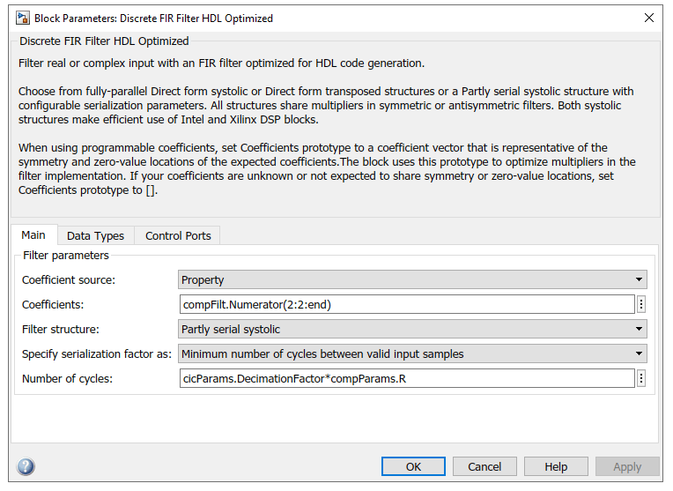Open Number of cycles three-dot options button
Screen dimensions: 673x491
click(x=641, y=378)
